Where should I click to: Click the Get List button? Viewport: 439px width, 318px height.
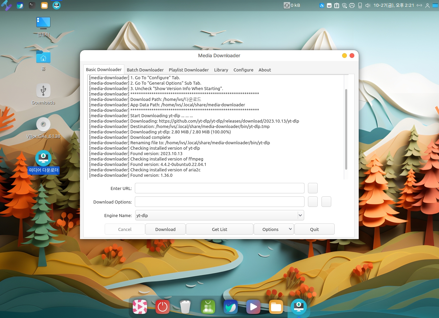(x=219, y=229)
